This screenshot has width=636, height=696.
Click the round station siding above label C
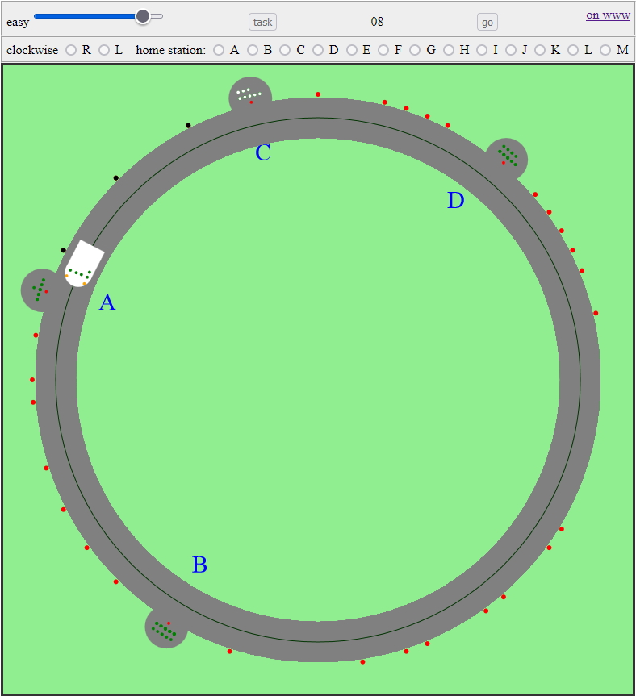click(x=250, y=97)
